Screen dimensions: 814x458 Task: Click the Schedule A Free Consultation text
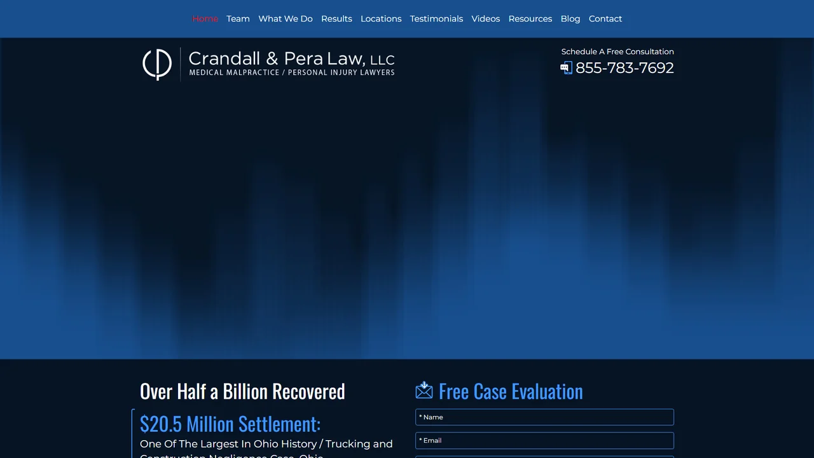(x=617, y=52)
